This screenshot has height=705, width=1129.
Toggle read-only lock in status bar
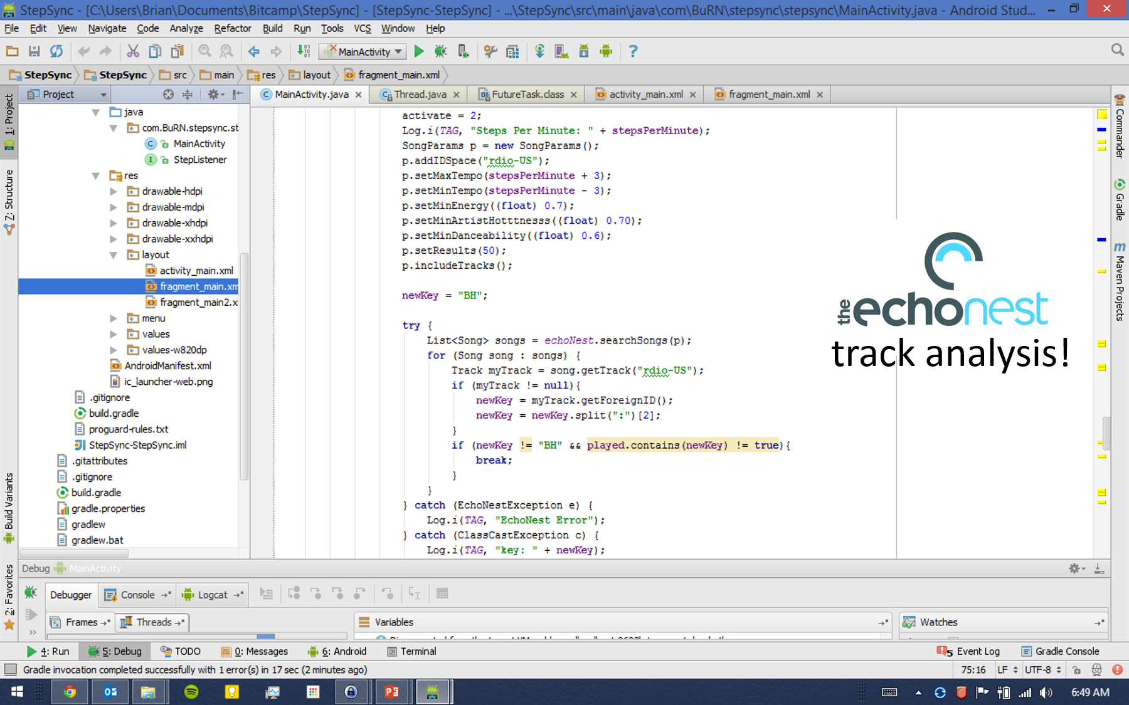click(1076, 670)
